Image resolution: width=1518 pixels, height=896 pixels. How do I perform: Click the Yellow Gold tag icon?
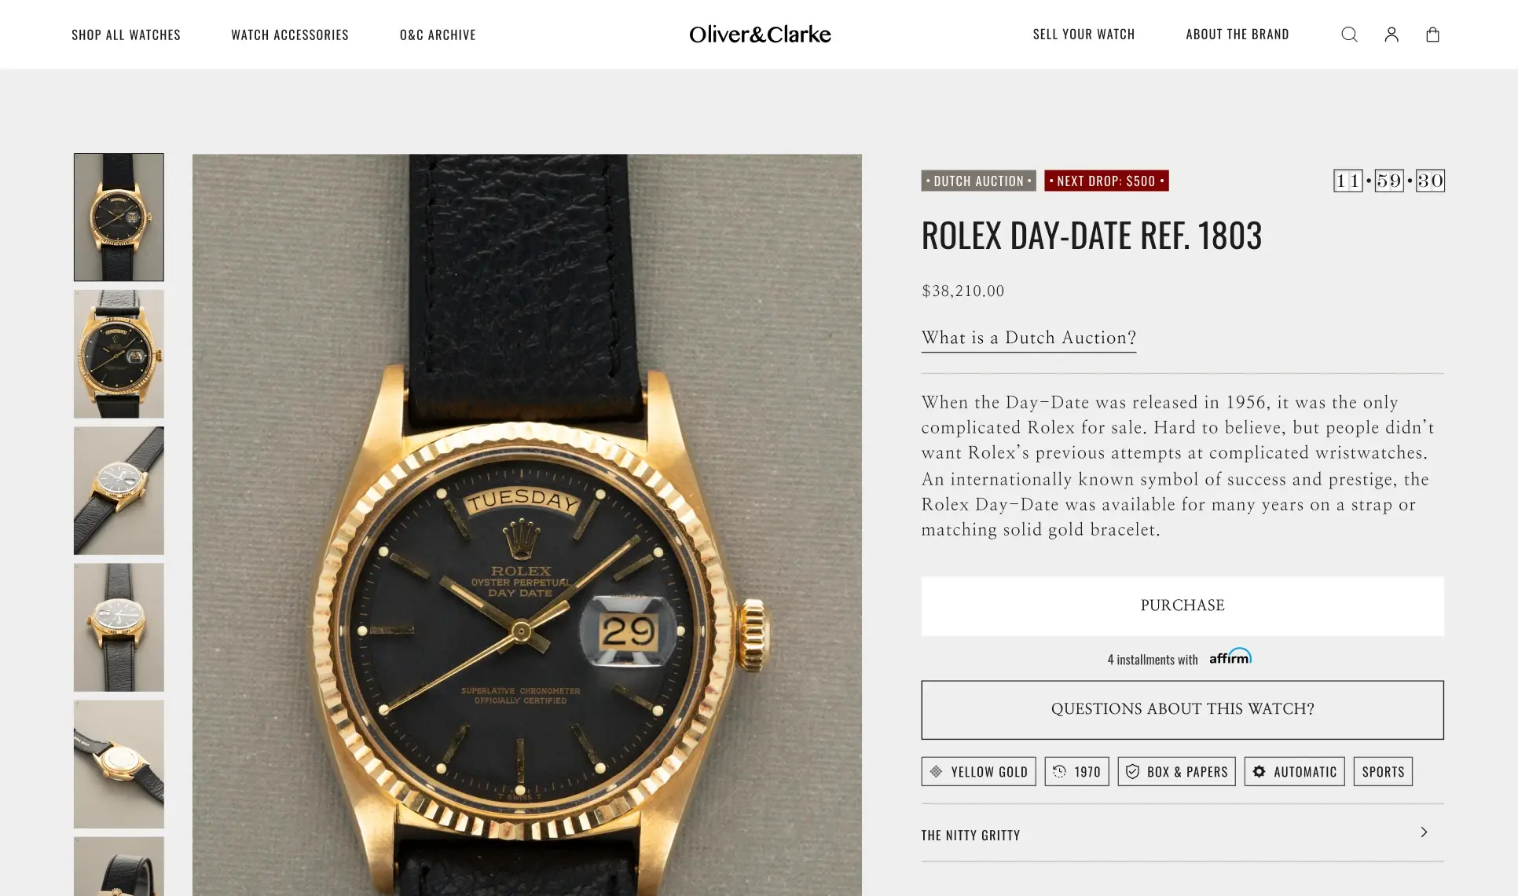tap(936, 772)
